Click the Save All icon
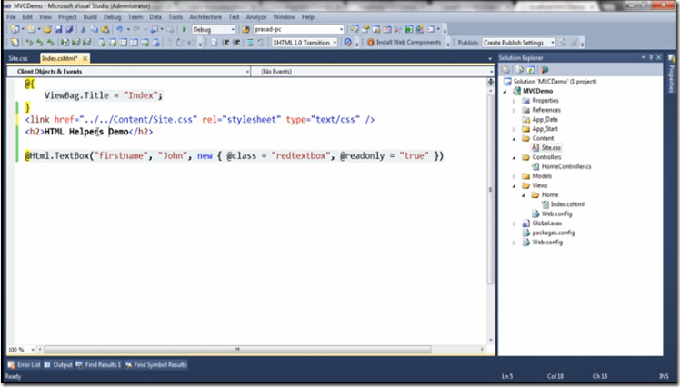 point(69,29)
